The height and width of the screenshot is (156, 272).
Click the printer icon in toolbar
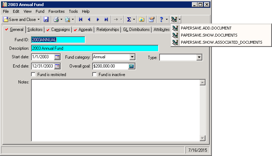(56, 20)
